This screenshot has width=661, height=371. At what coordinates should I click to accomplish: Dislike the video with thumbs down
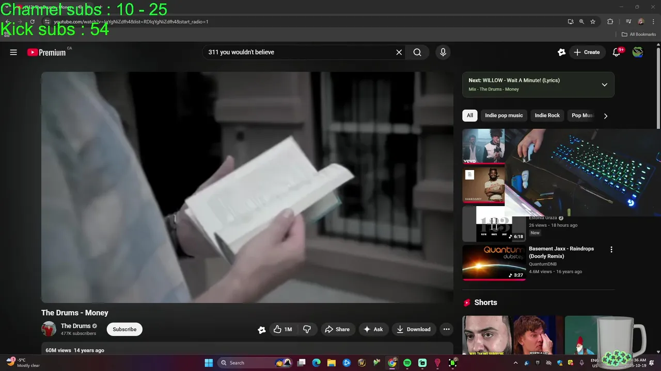(307, 329)
